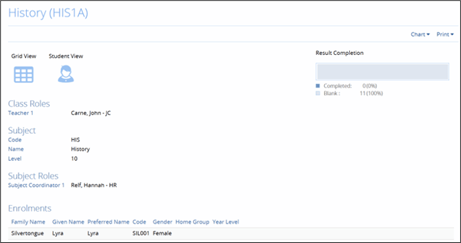
Task: Sort enrolments by Preferred Name column
Action: (109, 222)
